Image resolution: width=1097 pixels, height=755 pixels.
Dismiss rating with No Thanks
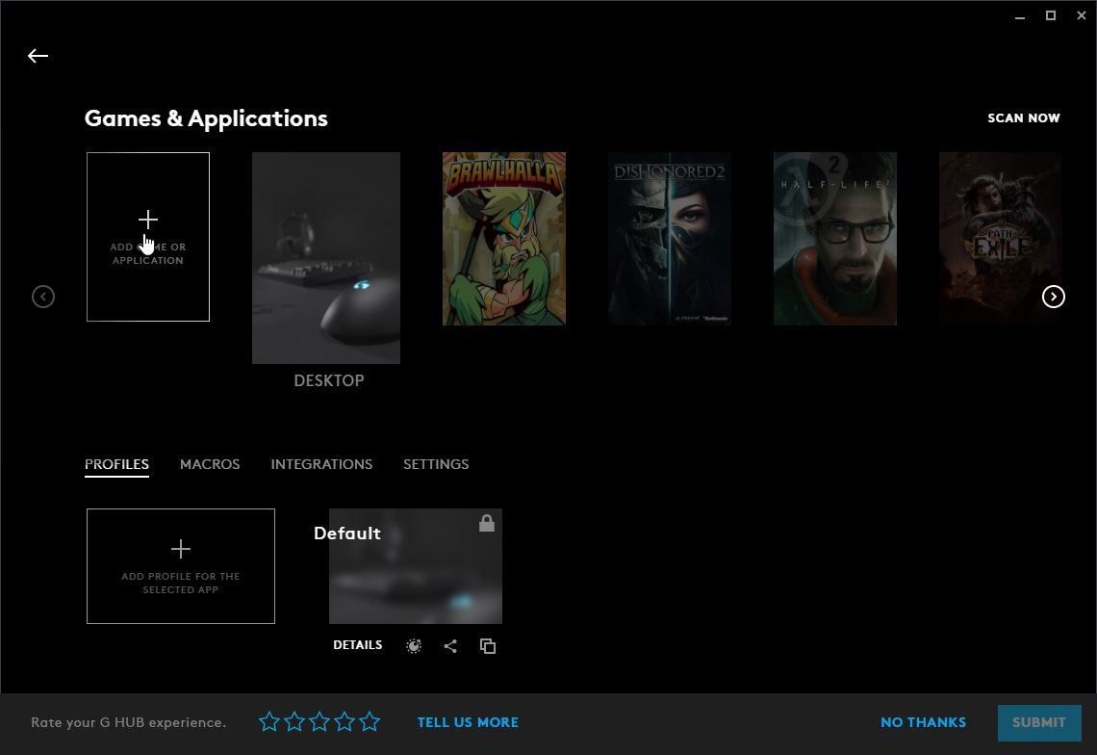(x=923, y=722)
